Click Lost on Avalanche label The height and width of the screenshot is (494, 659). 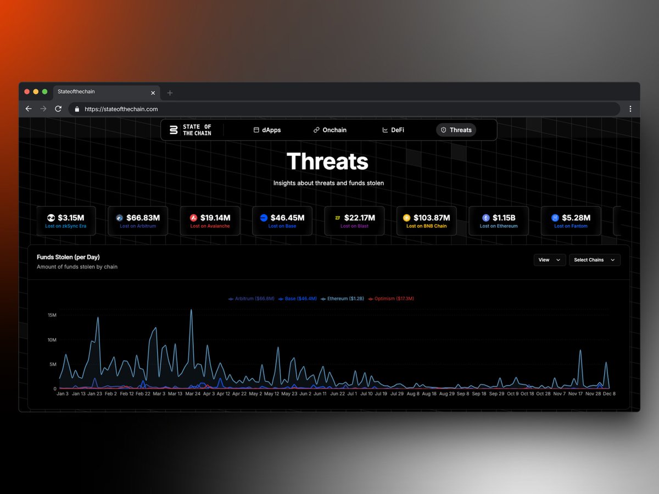pos(210,226)
